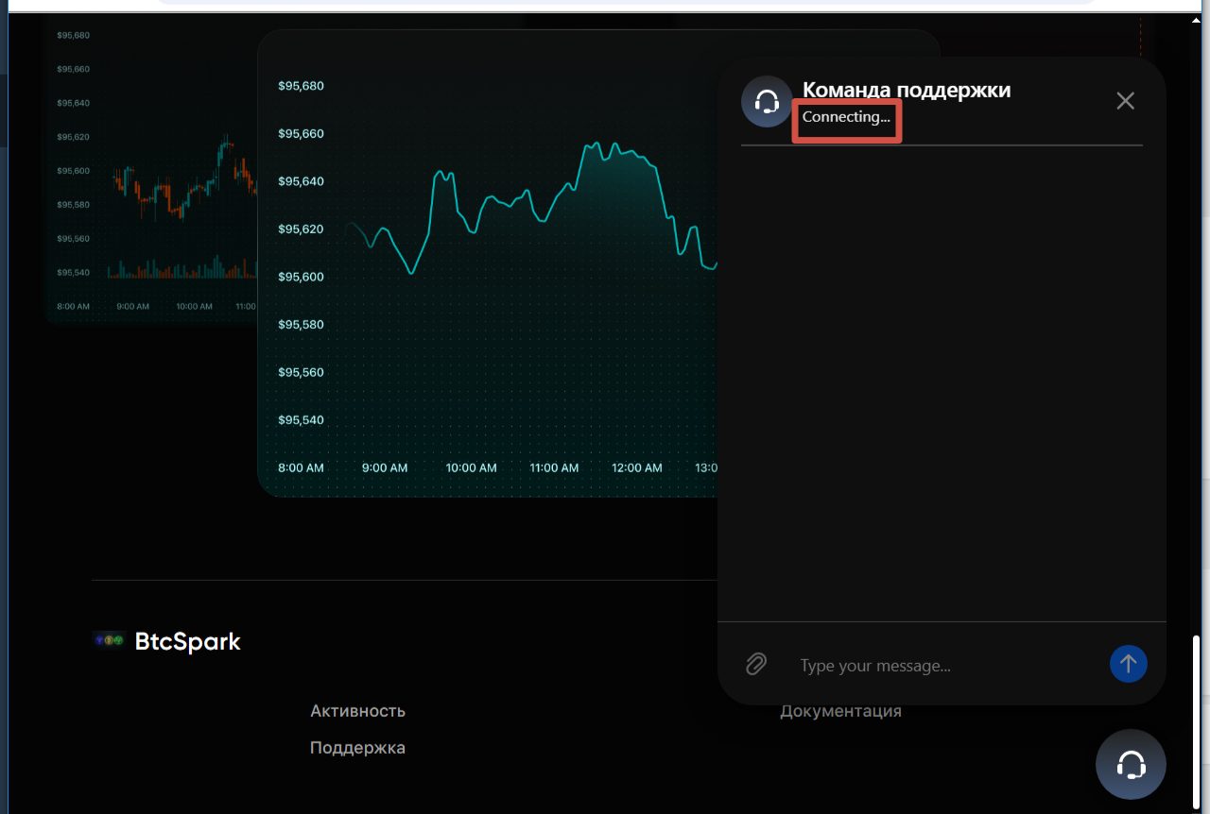Click the $95,680 label on line chart

[301, 86]
